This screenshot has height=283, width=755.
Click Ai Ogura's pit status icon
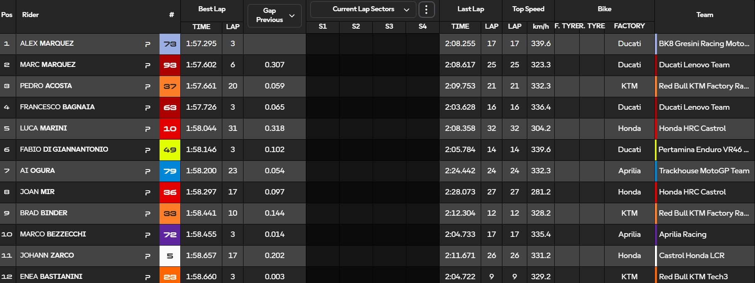[x=148, y=171]
